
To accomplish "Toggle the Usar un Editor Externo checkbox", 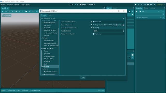I will click(x=94, y=22).
